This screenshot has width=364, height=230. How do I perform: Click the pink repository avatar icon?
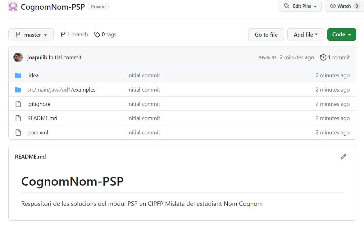pyautogui.click(x=13, y=7)
